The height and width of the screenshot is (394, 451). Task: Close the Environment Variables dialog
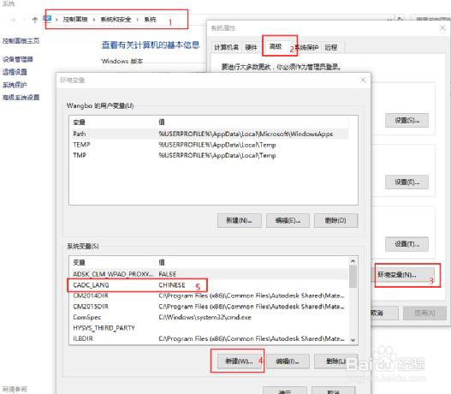(x=363, y=80)
